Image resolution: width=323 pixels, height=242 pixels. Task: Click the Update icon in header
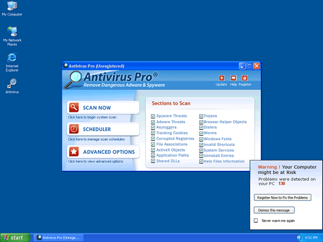click(221, 78)
